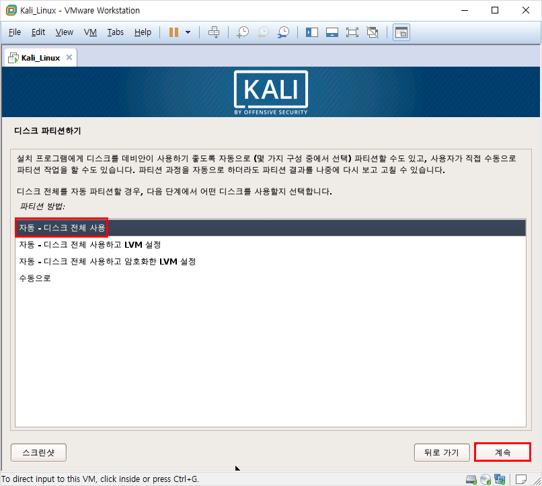This screenshot has height=486, width=542.
Task: Click the VMware Workstation title bar icon
Action: coord(11,10)
